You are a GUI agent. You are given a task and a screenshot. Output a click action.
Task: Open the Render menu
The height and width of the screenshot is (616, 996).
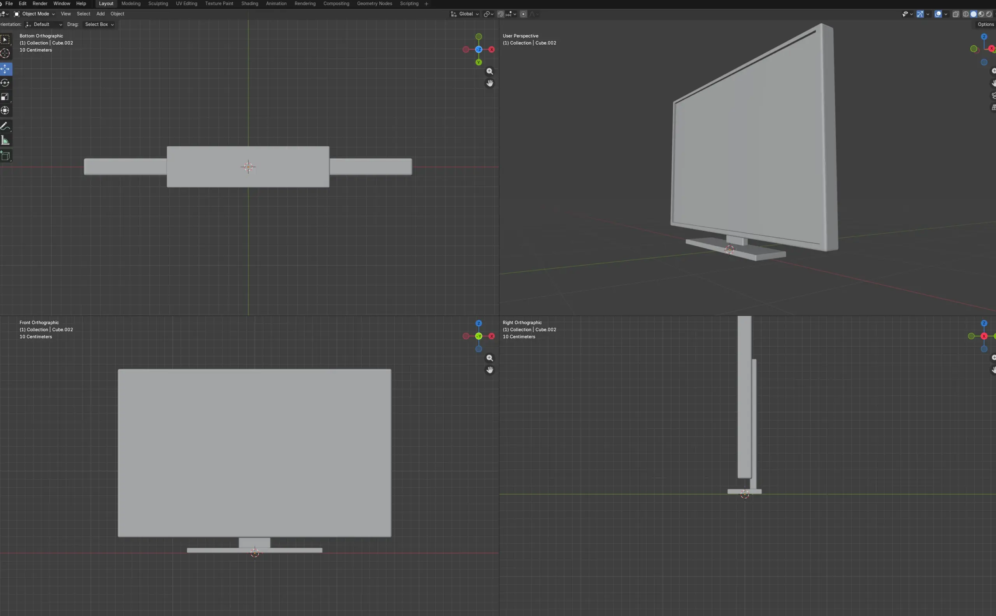click(40, 4)
